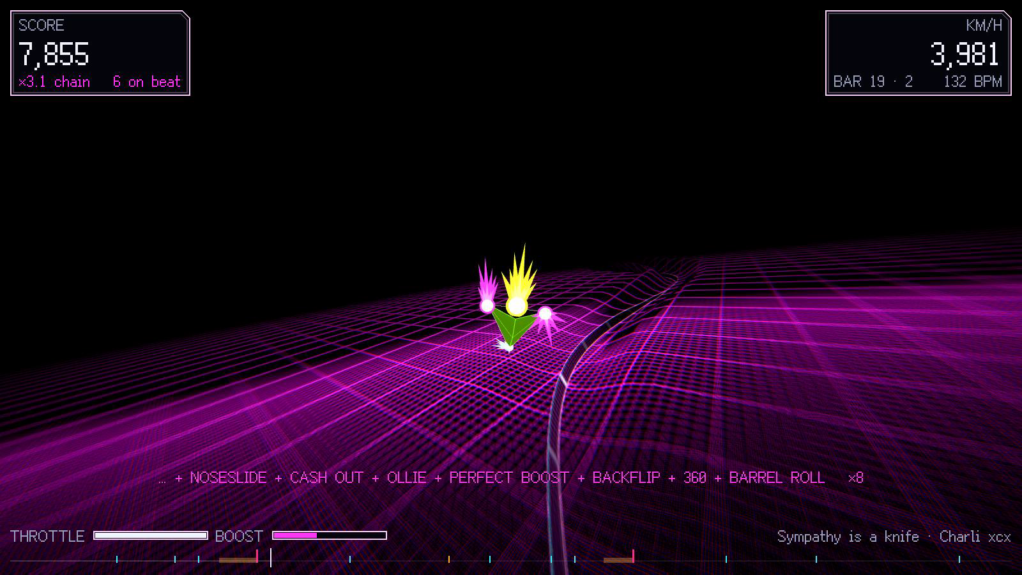Click OLLIE in the trick chain

click(x=407, y=478)
